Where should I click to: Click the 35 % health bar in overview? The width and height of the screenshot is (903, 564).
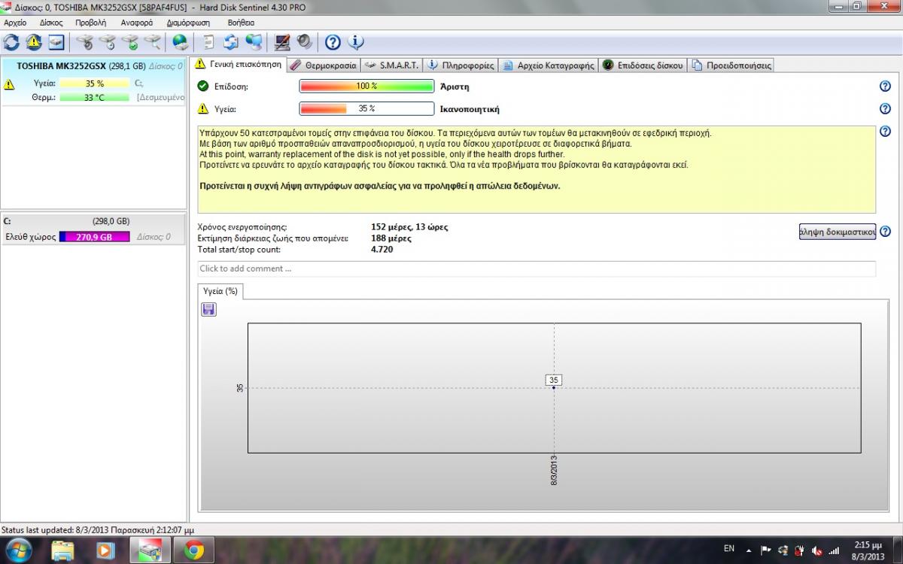pyautogui.click(x=366, y=109)
